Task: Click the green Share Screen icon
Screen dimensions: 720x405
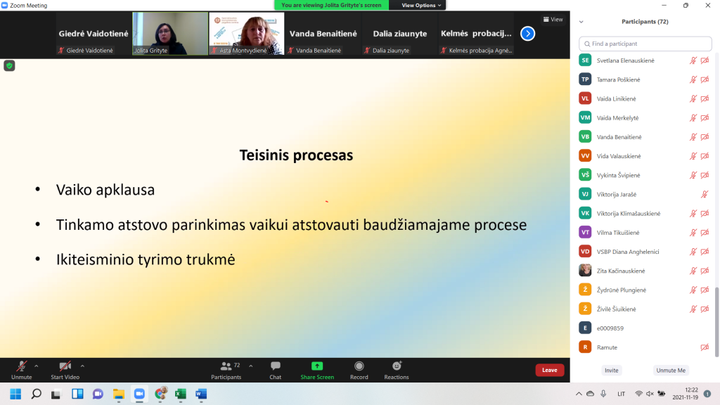Action: [x=317, y=366]
